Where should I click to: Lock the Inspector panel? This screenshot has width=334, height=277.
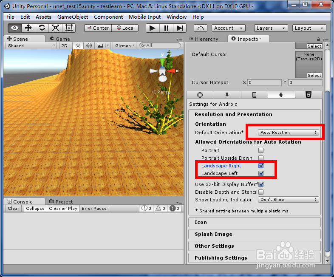318,40
